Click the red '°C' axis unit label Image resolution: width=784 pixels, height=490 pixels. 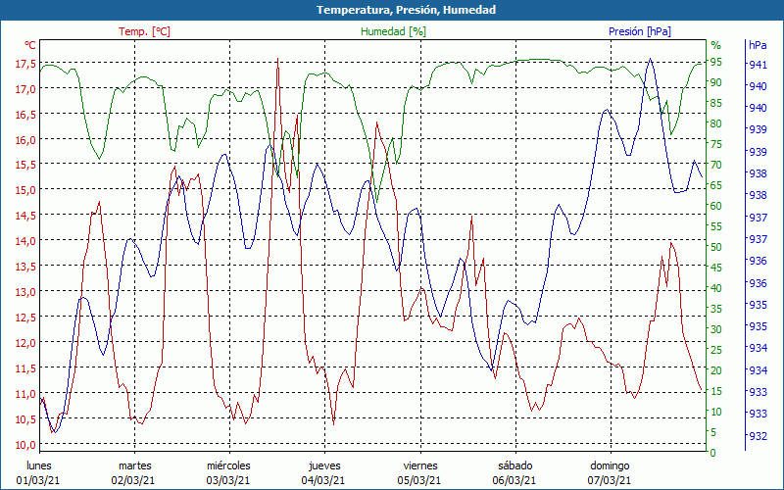(x=30, y=45)
